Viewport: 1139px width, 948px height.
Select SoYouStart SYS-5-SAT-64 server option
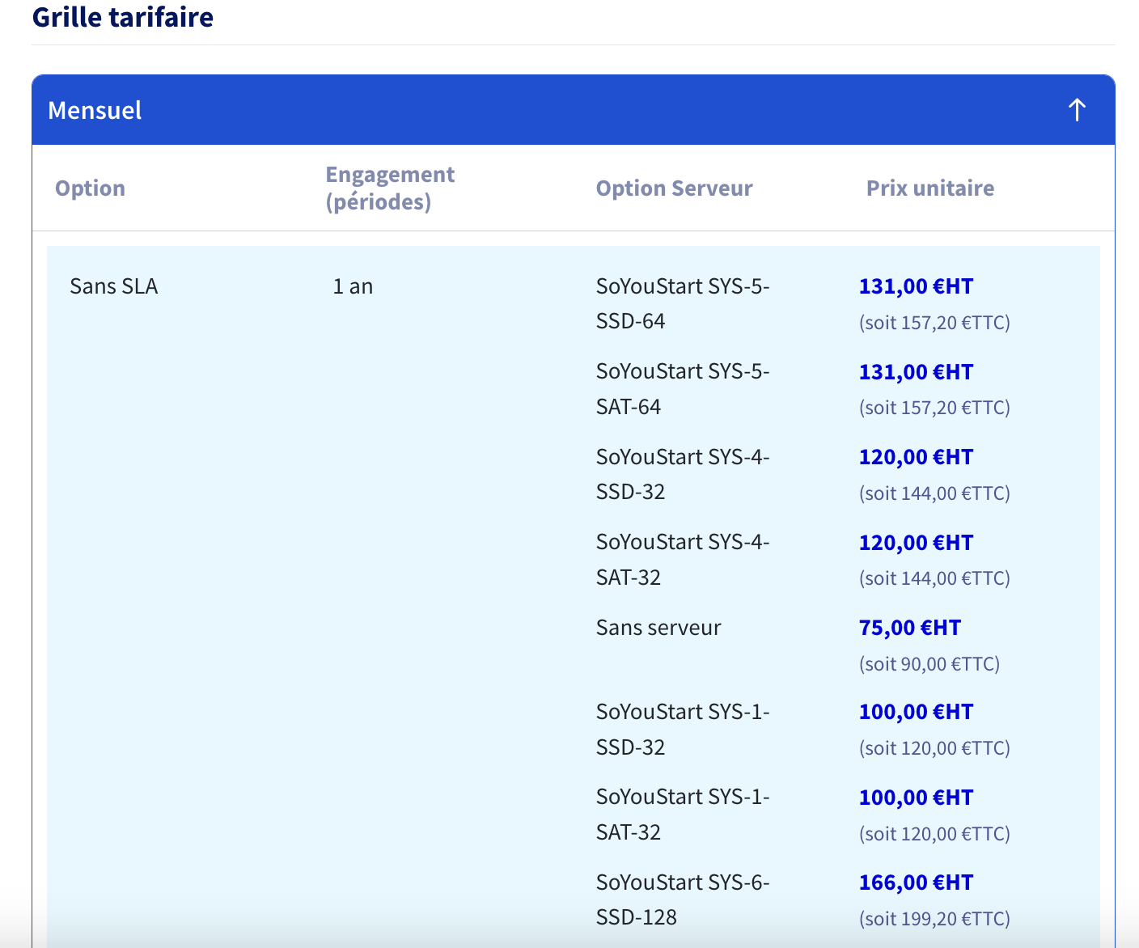pyautogui.click(x=683, y=389)
